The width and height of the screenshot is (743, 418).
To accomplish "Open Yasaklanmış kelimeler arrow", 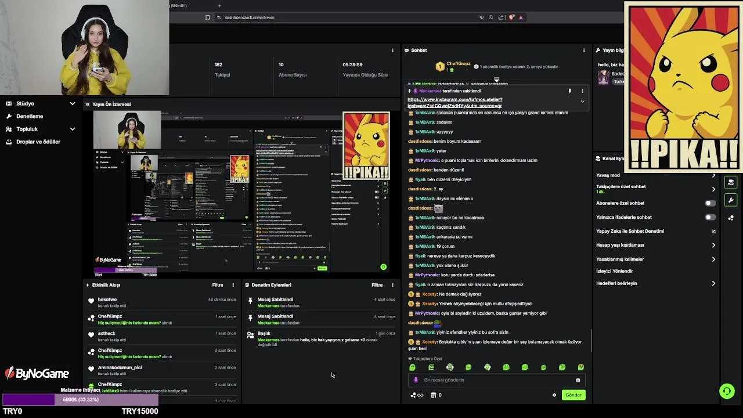I will click(713, 260).
